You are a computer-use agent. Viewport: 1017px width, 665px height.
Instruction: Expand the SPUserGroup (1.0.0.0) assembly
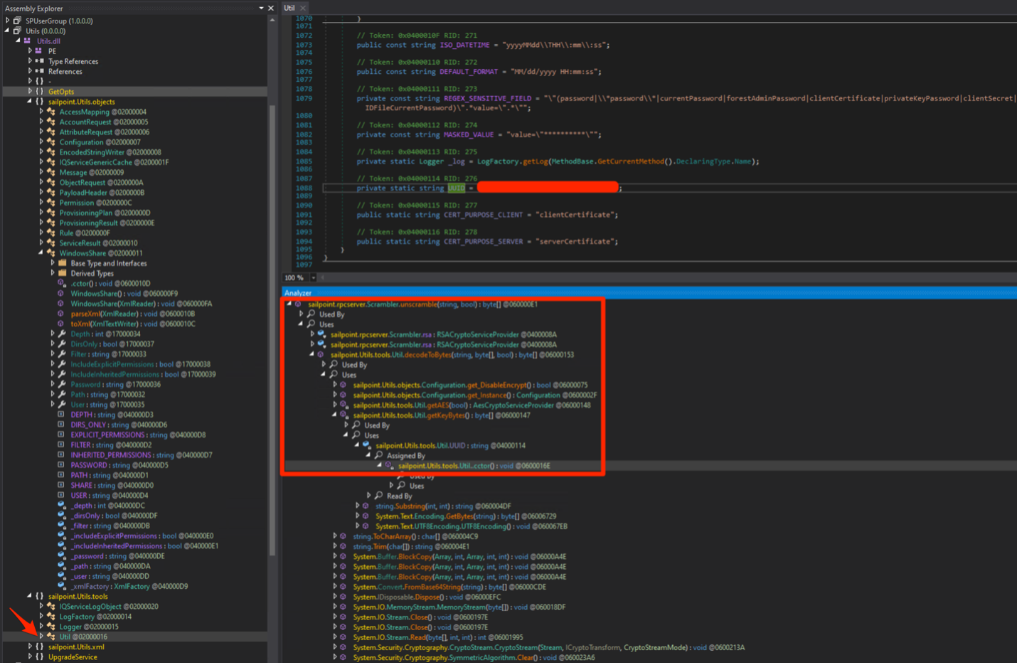coord(8,21)
